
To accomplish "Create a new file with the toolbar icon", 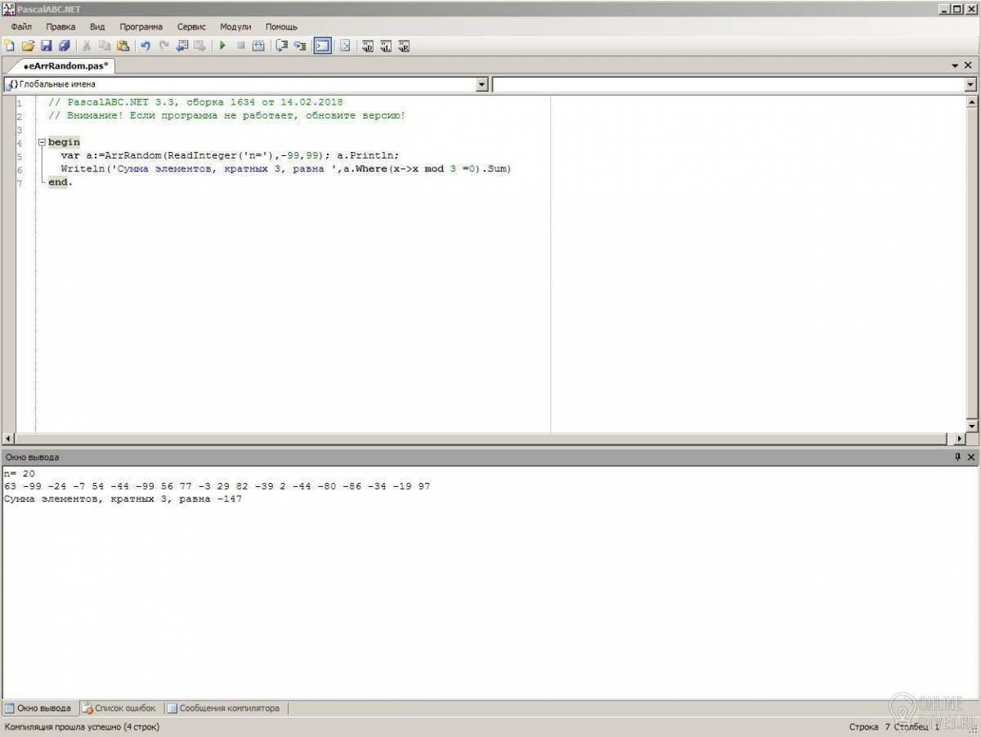I will pos(9,46).
